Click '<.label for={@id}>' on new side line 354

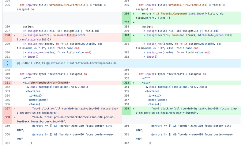point(159,87)
